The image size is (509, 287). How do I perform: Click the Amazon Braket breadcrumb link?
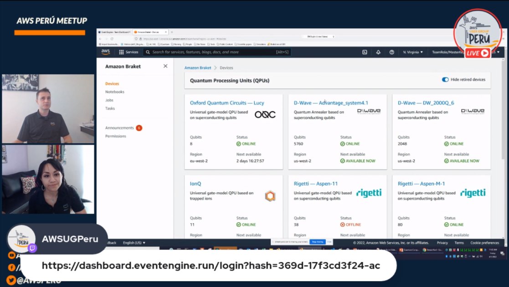coord(198,67)
